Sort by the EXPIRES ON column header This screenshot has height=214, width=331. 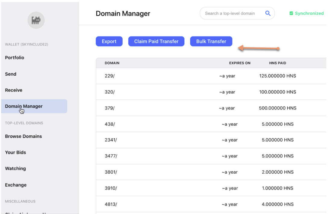240,63
